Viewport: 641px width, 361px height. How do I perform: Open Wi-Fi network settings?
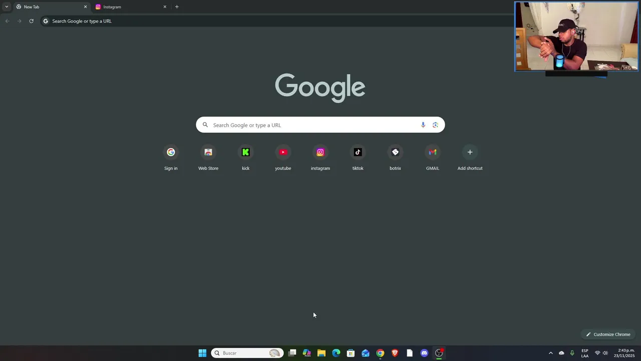point(597,353)
